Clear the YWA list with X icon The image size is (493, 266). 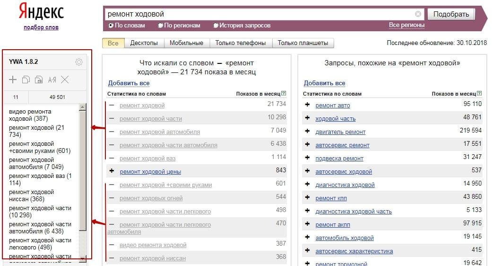[65, 80]
